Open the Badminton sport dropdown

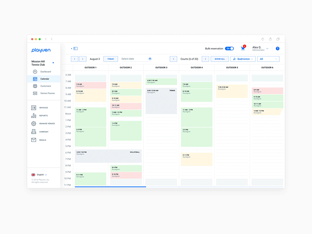[243, 59]
